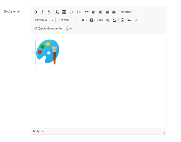The width and height of the screenshot is (181, 142).
Task: Toggle strikethrough formatting
Action: click(49, 12)
